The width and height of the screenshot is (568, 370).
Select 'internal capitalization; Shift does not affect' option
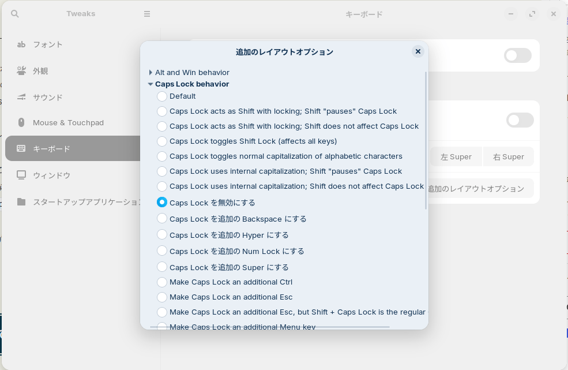162,186
